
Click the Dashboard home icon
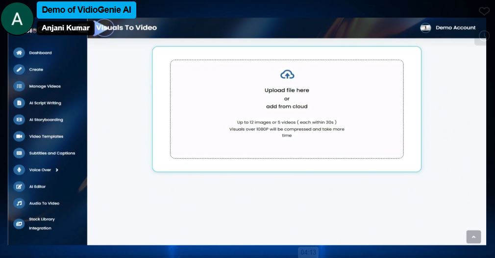click(x=19, y=53)
